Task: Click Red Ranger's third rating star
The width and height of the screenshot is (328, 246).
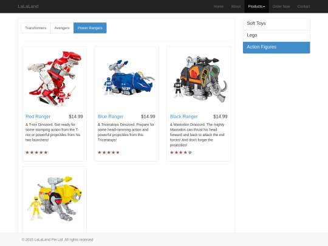Action: [x=36, y=152]
